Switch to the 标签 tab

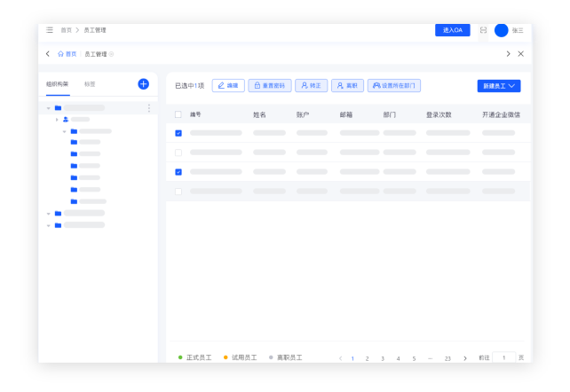click(x=90, y=84)
